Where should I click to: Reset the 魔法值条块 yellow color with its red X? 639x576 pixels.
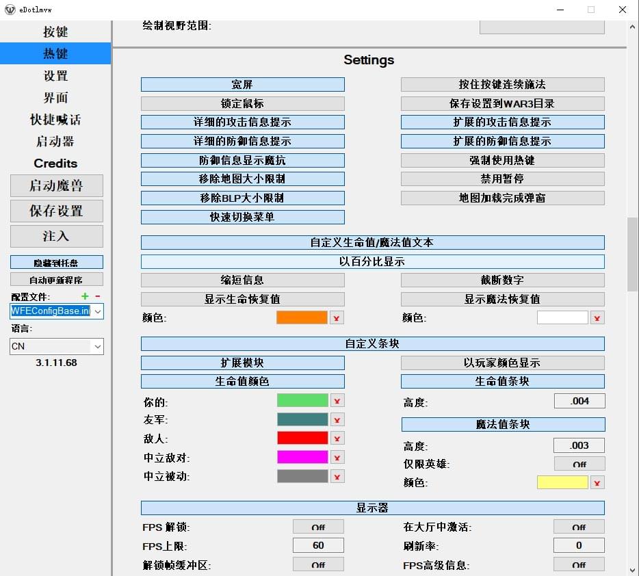[597, 482]
